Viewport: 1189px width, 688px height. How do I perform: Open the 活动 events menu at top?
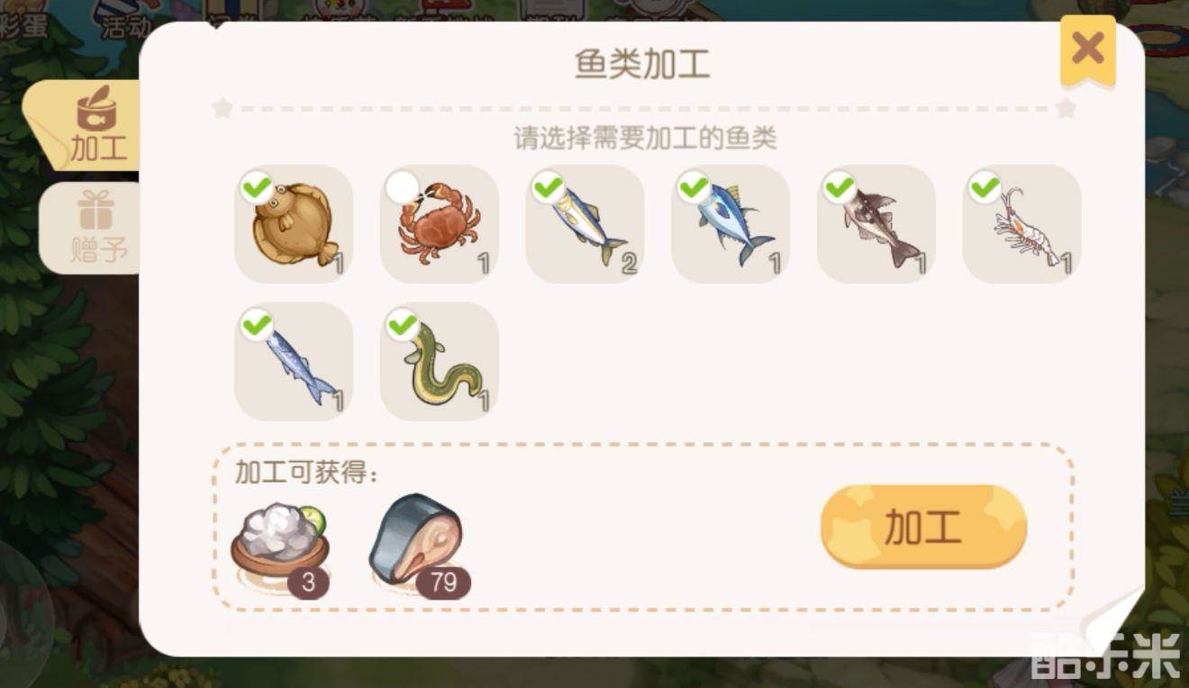point(126,25)
